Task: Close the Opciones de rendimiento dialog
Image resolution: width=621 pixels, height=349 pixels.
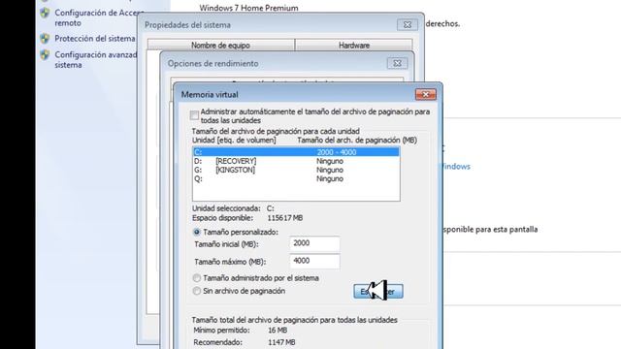Action: [x=397, y=63]
